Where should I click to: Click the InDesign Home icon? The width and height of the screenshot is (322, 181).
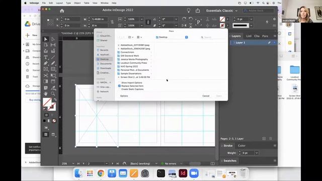(62, 11)
